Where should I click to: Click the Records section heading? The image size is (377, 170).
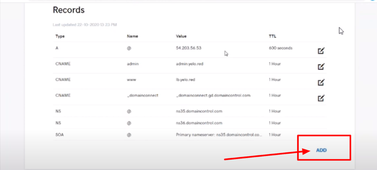[68, 10]
